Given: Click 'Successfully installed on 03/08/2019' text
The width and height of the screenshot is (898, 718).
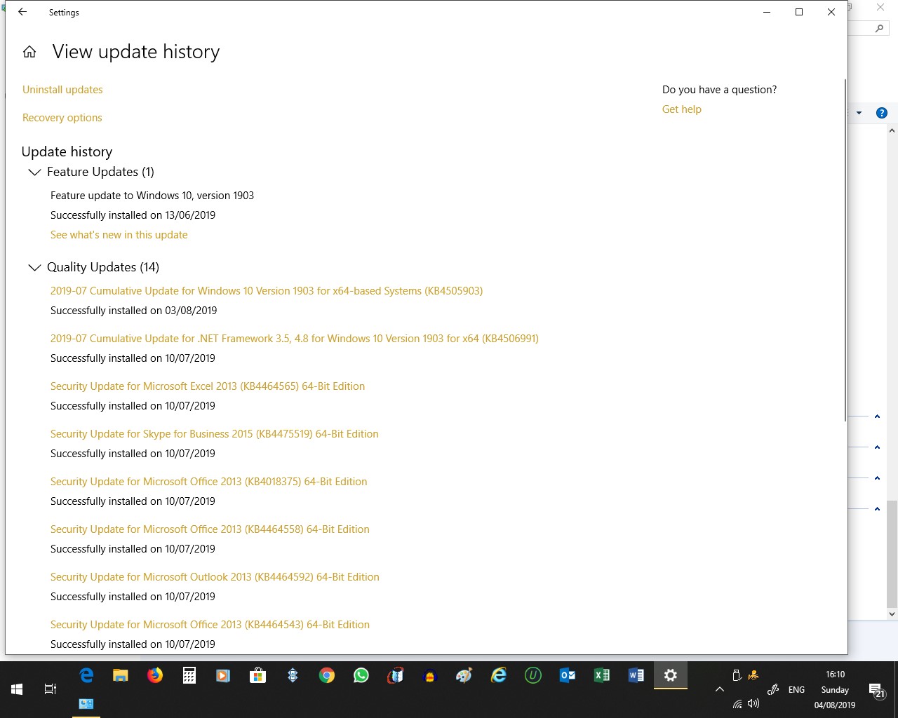Looking at the screenshot, I should click(x=133, y=311).
